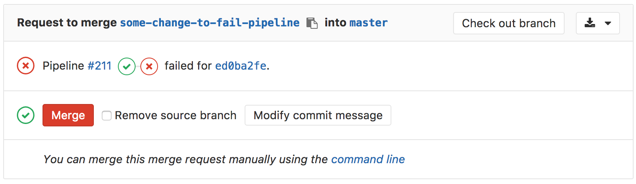Click the "Request to merge" heading text
Image resolution: width=636 pixels, height=184 pixels.
pos(67,23)
